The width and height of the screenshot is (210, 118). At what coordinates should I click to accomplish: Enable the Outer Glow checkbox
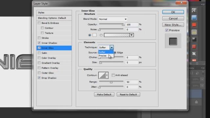click(x=39, y=73)
